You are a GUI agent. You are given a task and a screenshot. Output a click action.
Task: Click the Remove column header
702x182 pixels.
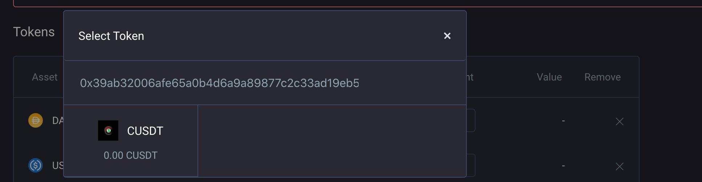603,77
